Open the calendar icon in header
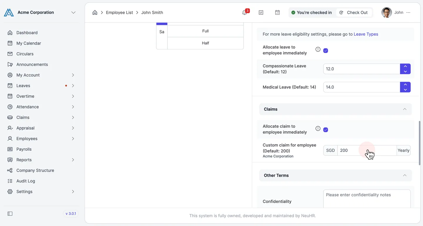The width and height of the screenshot is (423, 226). point(277,12)
